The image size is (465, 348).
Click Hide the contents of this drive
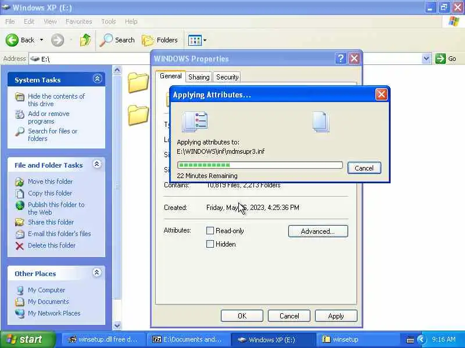tap(56, 100)
